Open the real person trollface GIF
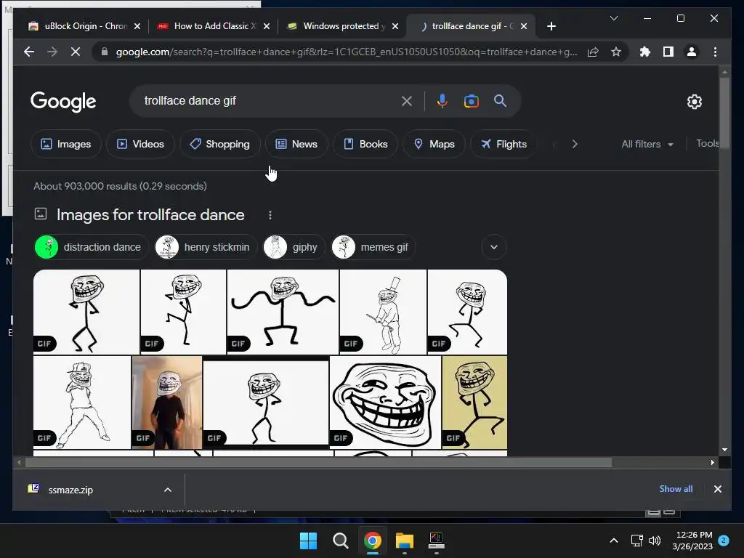This screenshot has width=744, height=558. (x=167, y=403)
